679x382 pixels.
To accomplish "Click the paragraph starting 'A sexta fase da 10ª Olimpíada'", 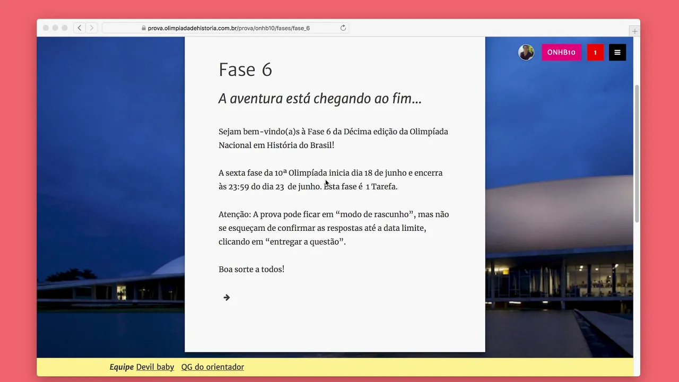I will [x=330, y=180].
